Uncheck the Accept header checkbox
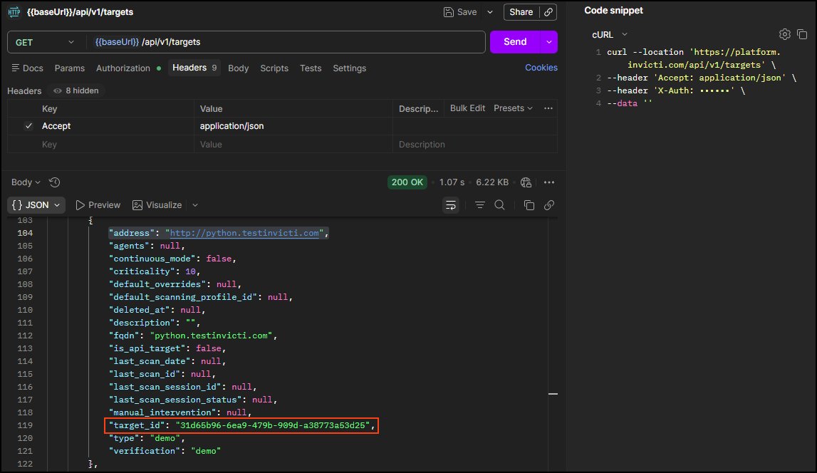 pos(28,126)
